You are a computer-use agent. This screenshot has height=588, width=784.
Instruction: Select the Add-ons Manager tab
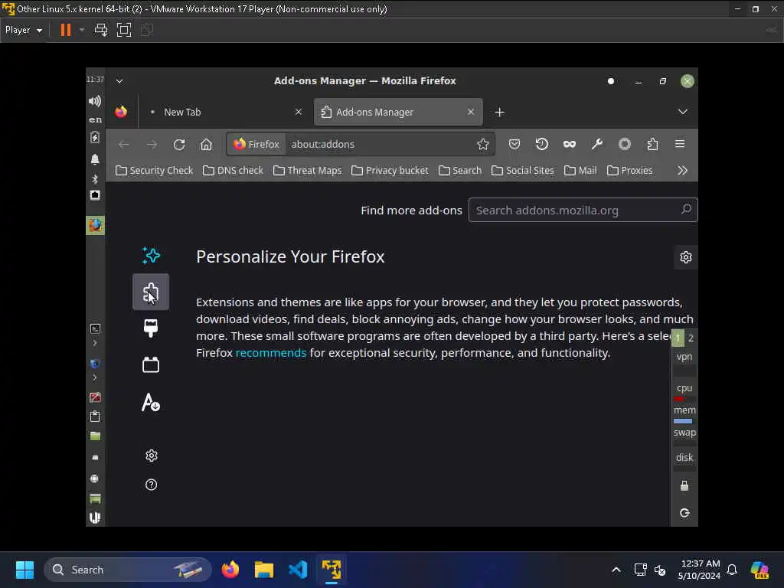[398, 112]
